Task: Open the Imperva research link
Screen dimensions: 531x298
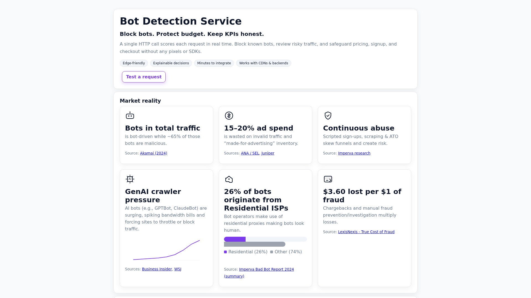Action: 354,153
